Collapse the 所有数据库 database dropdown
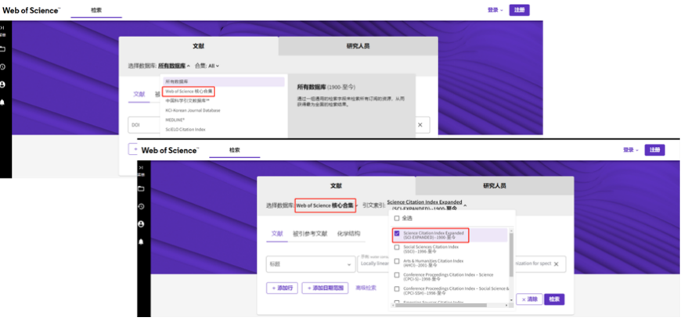This screenshot has width=681, height=318. pyautogui.click(x=174, y=66)
